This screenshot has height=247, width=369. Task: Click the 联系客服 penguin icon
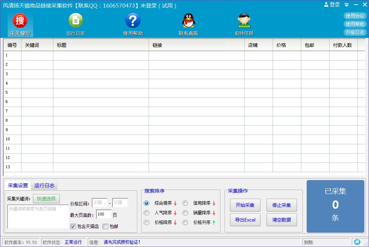pyautogui.click(x=188, y=21)
